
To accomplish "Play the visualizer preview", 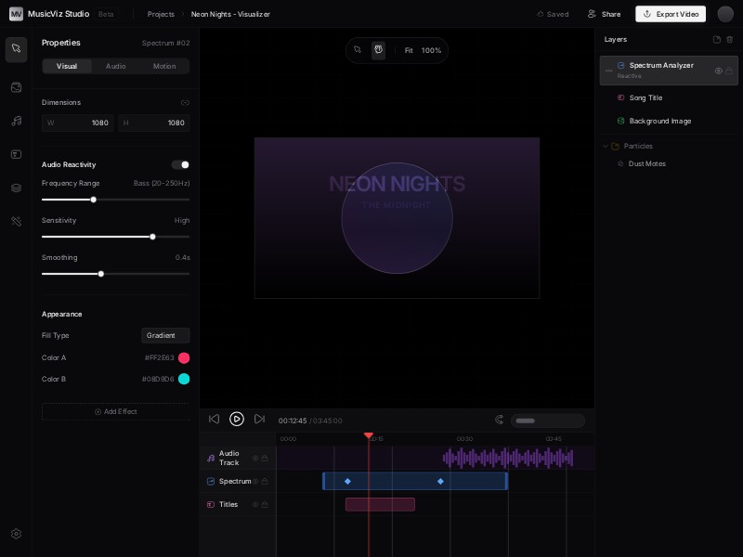I will point(237,420).
